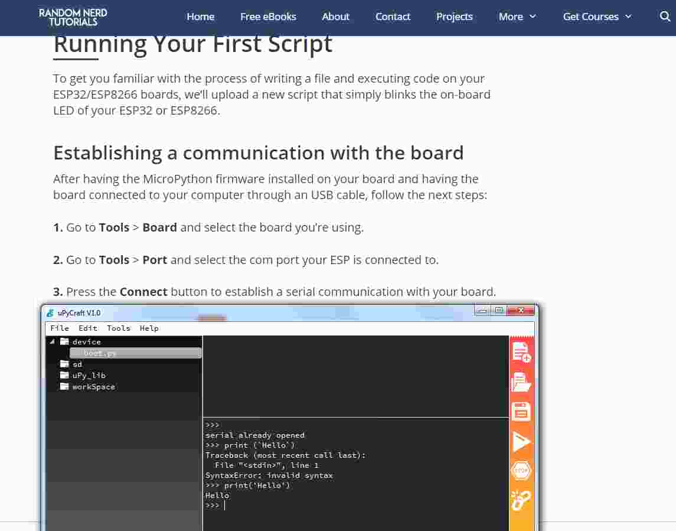The image size is (676, 531).
Task: Click the device folder icon
Action: click(x=65, y=341)
